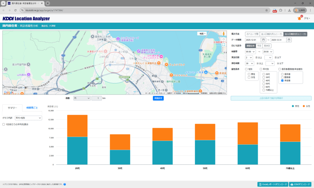Switch to the 時間帯ごと tab
Image resolution: width=314 pixels, height=188 pixels.
pyautogui.click(x=32, y=108)
